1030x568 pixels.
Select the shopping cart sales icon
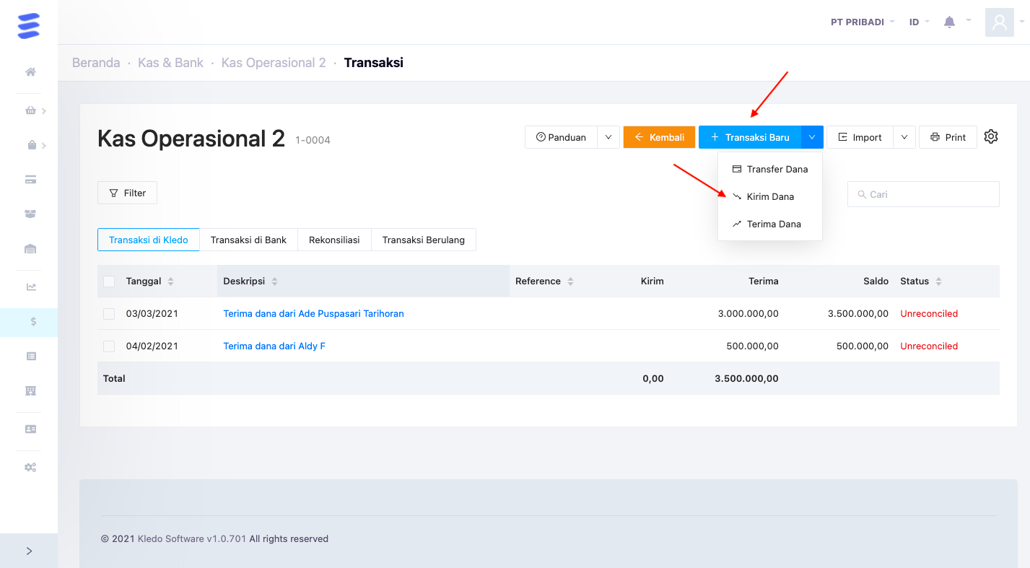click(30, 110)
